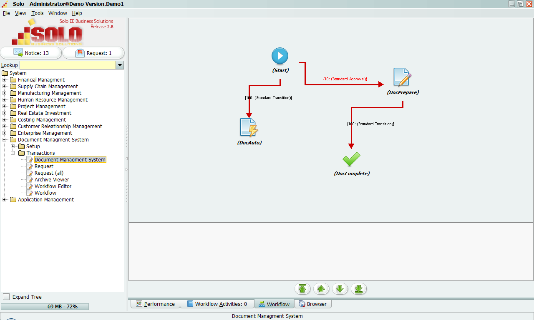The image size is (534, 320).
Task: Click the DocComplete green checkmark node
Action: [351, 159]
